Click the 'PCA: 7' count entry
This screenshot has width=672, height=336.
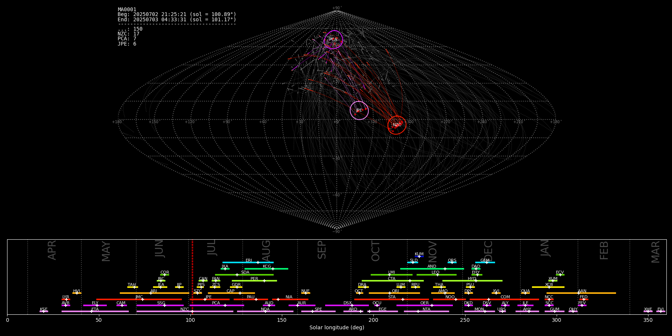(x=127, y=39)
